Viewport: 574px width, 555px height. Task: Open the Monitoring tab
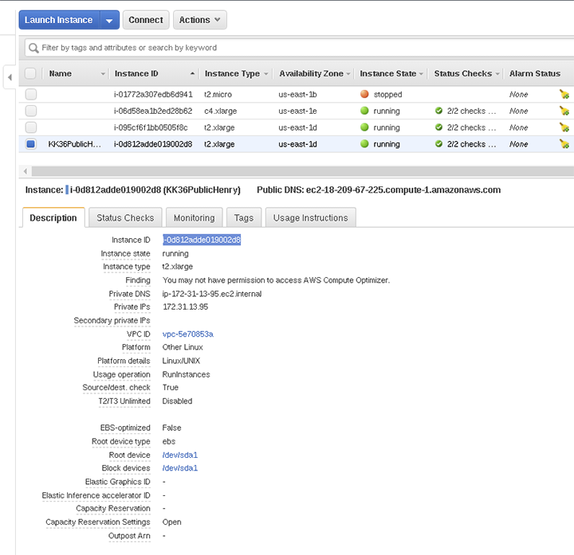click(194, 217)
